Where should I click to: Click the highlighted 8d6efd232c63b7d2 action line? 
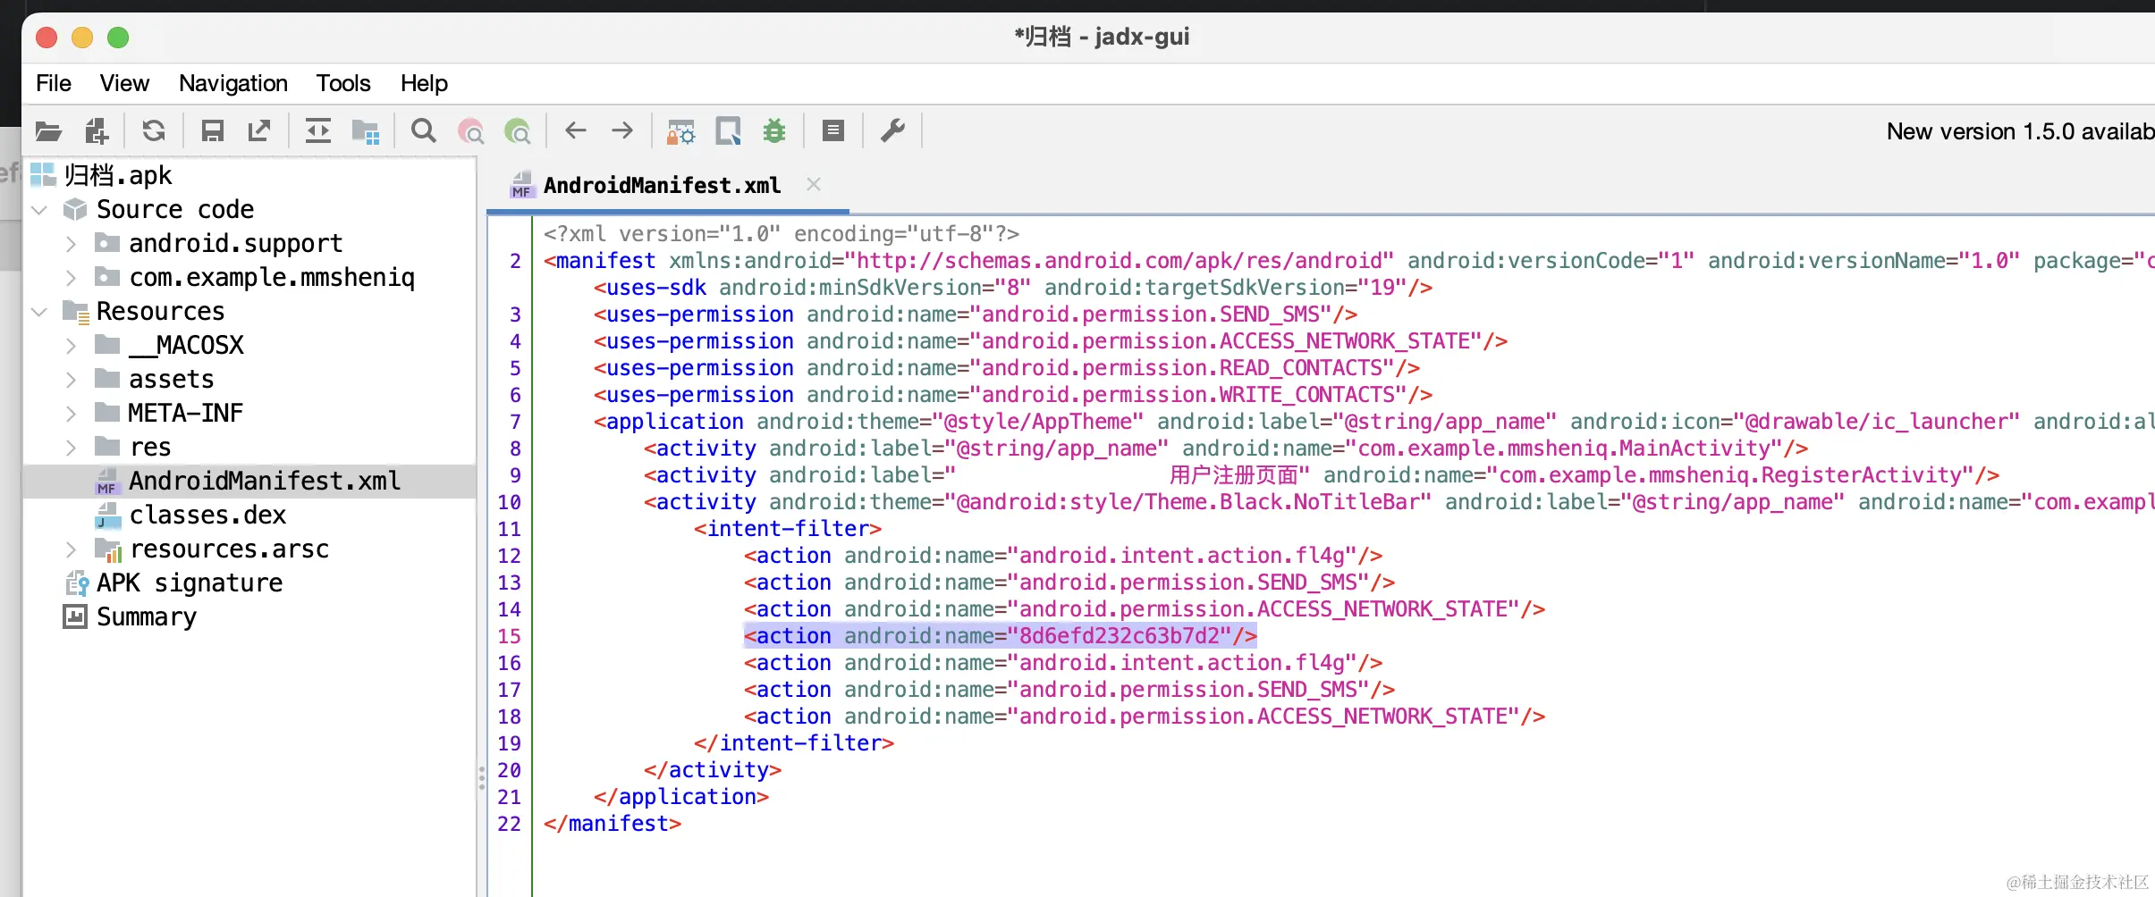(1001, 636)
